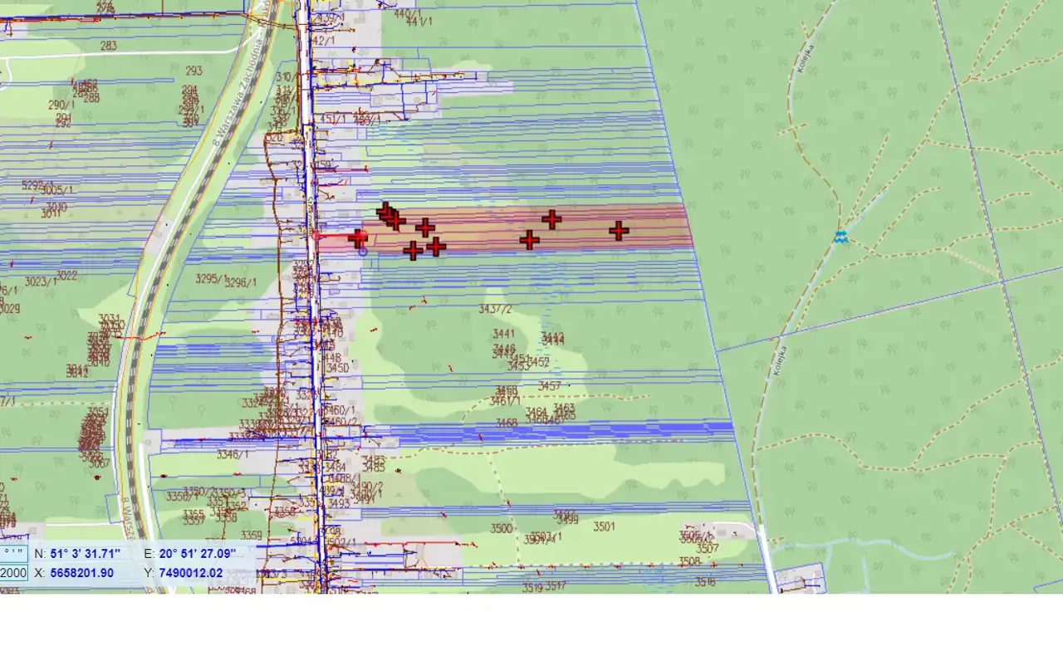This screenshot has height=651, width=1063.
Task: Select parcel number 283
Action: (108, 46)
